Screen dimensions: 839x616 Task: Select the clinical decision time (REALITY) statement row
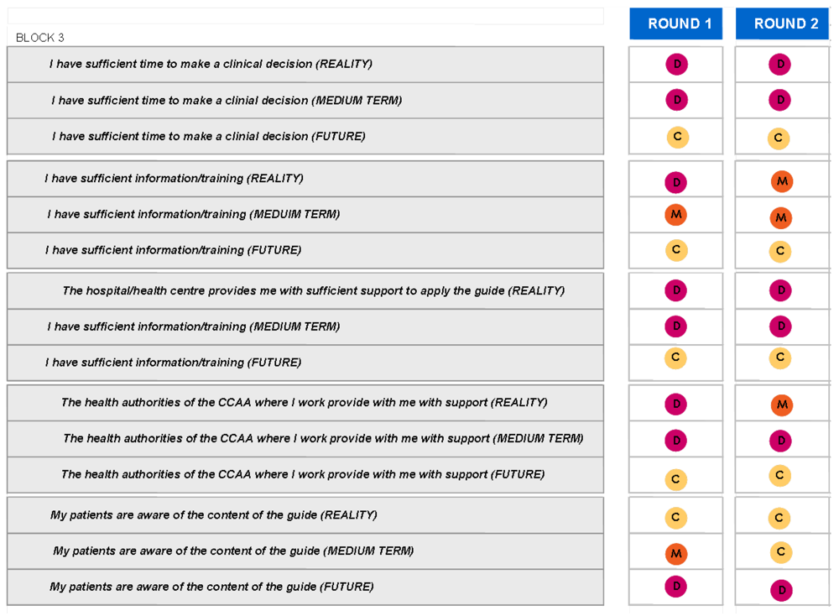tap(305, 65)
